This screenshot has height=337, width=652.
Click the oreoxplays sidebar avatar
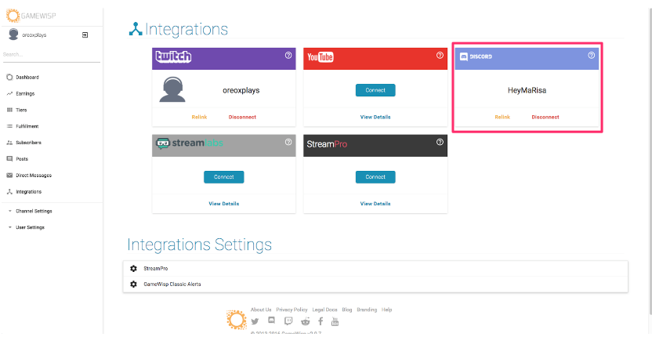point(13,35)
